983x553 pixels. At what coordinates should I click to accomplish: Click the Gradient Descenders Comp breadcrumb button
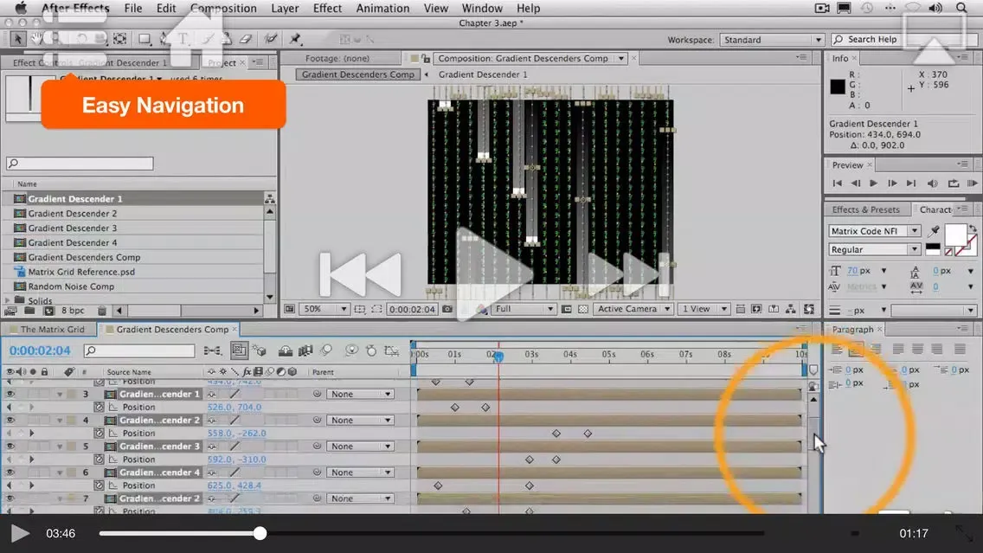coord(358,74)
